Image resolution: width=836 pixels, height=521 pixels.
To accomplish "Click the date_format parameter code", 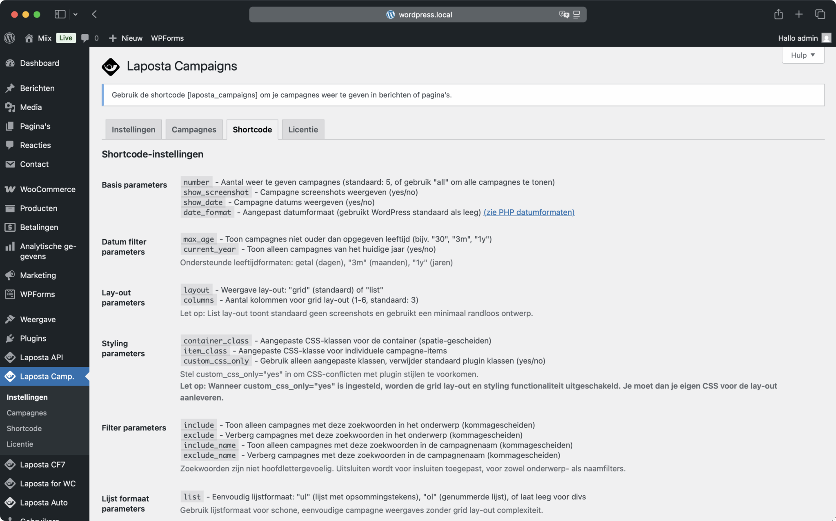I will click(207, 212).
